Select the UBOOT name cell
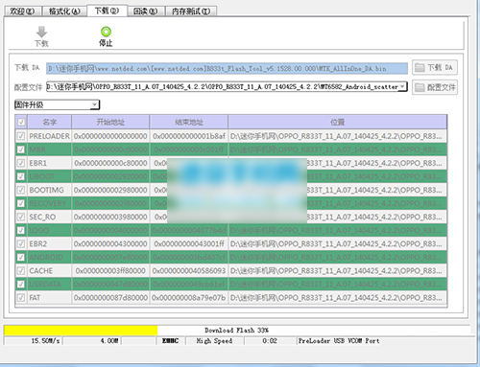The width and height of the screenshot is (480, 367). click(x=50, y=176)
